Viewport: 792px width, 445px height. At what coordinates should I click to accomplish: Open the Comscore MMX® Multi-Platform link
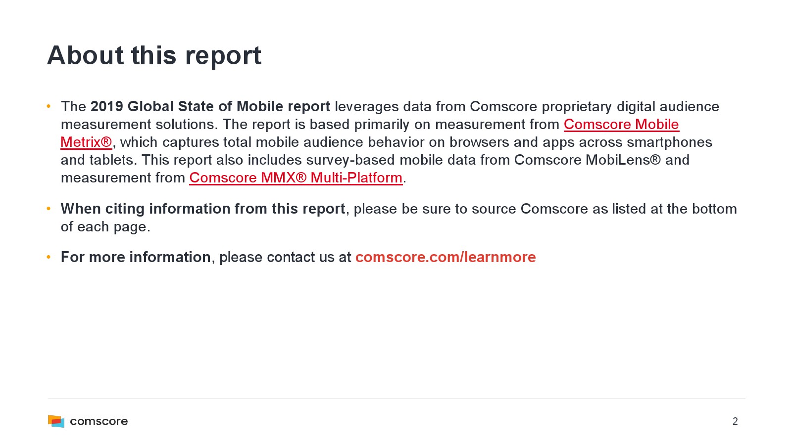(296, 178)
